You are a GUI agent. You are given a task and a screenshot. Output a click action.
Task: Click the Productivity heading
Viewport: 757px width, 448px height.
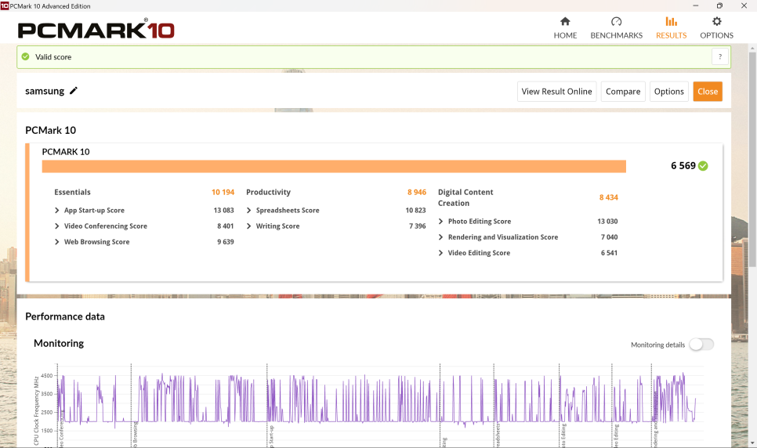[x=269, y=192]
